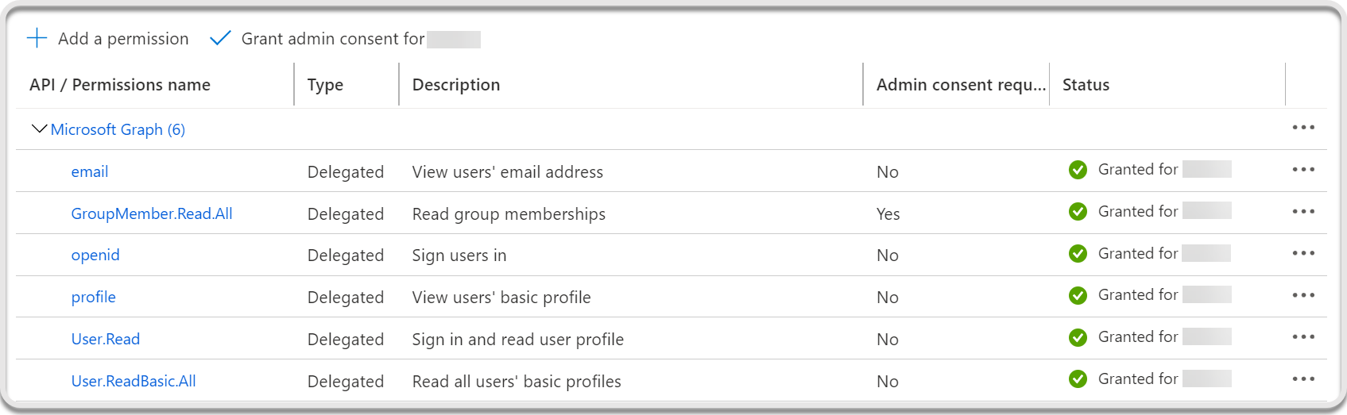
Task: Click the checkmark icon for Grant admin consent
Action: (220, 38)
